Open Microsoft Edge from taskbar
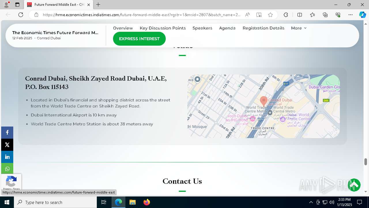 coord(118,202)
